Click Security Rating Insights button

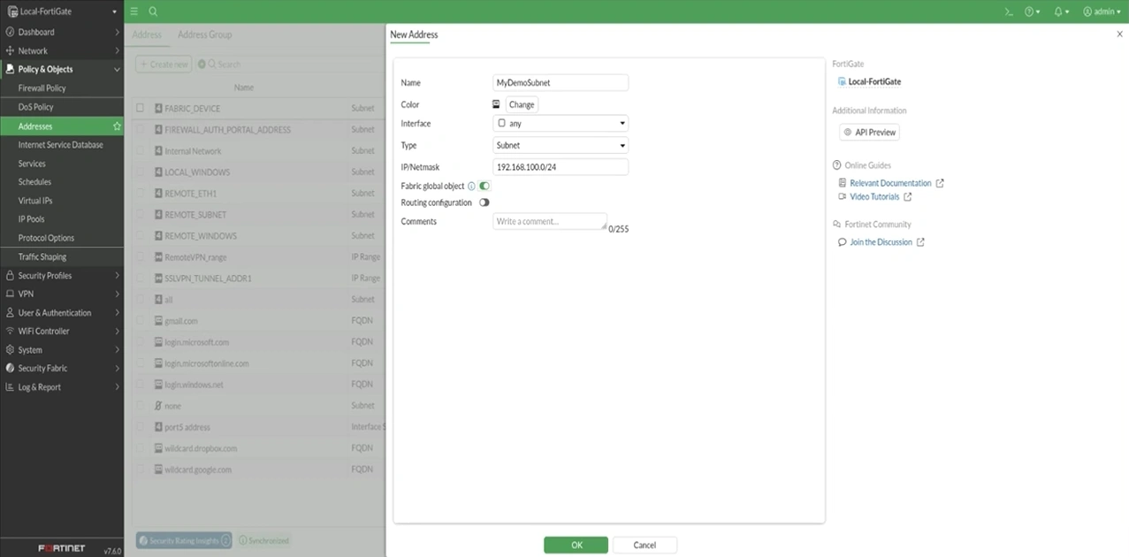[184, 540]
